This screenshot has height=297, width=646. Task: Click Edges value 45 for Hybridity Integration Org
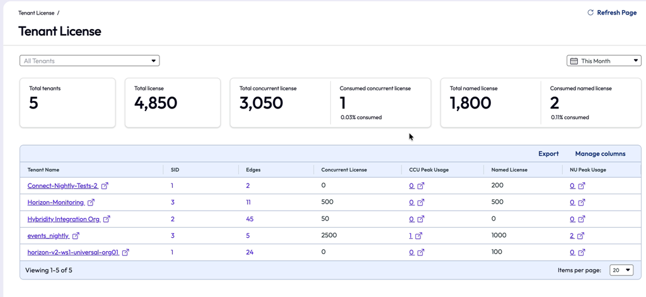(250, 219)
